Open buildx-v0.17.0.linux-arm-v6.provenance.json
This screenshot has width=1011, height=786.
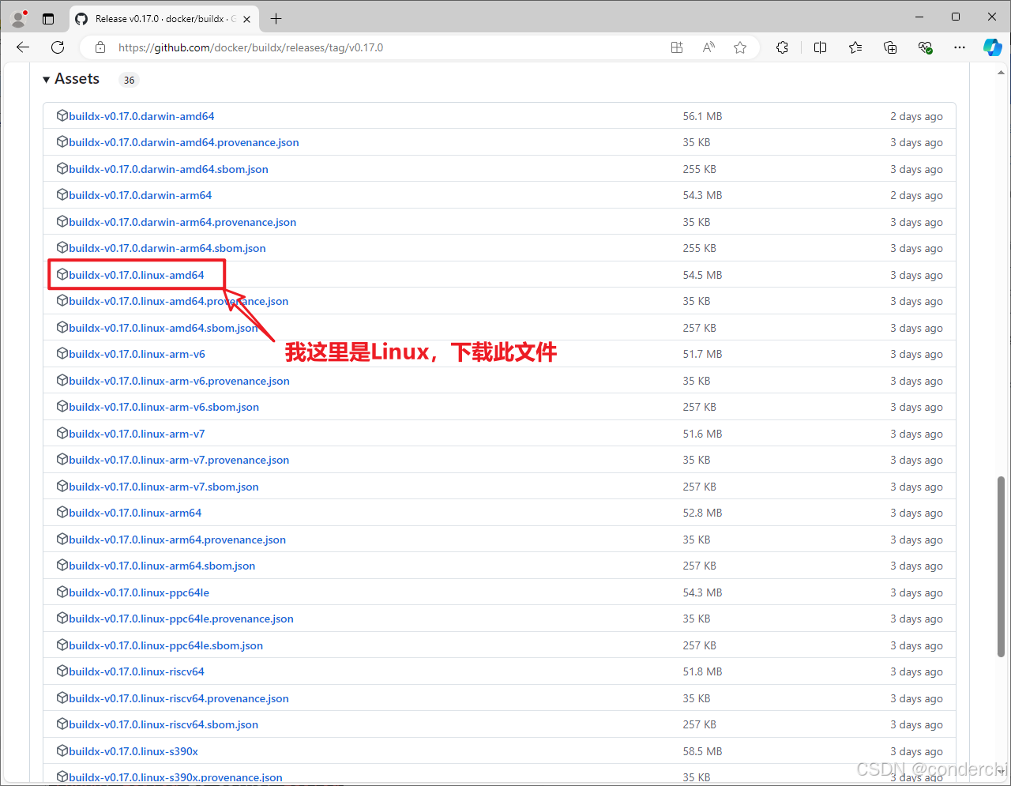(x=179, y=381)
